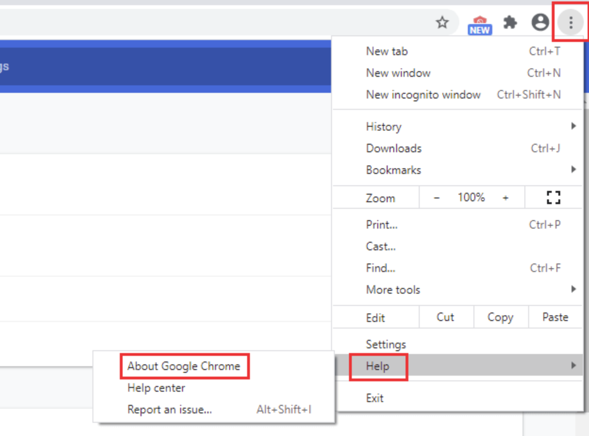The height and width of the screenshot is (436, 589).
Task: Expand the Help submenu
Action: [457, 366]
